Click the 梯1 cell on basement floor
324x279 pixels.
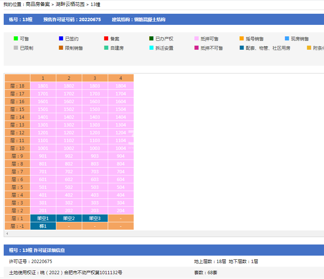click(x=43, y=226)
